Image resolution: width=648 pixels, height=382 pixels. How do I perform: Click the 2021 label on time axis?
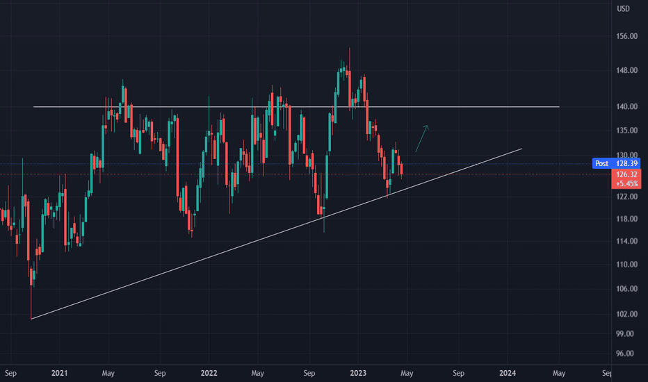[x=60, y=374]
